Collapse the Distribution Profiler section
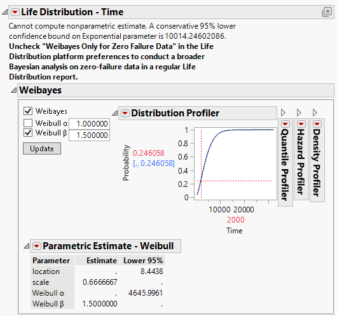This screenshot has width=337, height=316. pyautogui.click(x=115, y=113)
